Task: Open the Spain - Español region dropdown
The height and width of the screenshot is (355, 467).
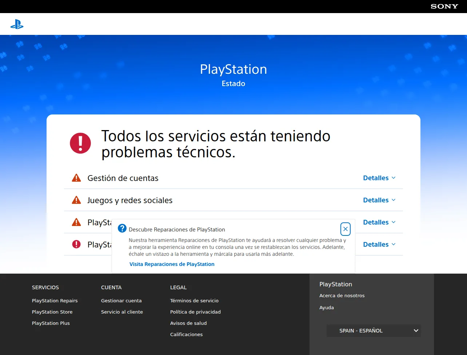Action: coord(374,331)
